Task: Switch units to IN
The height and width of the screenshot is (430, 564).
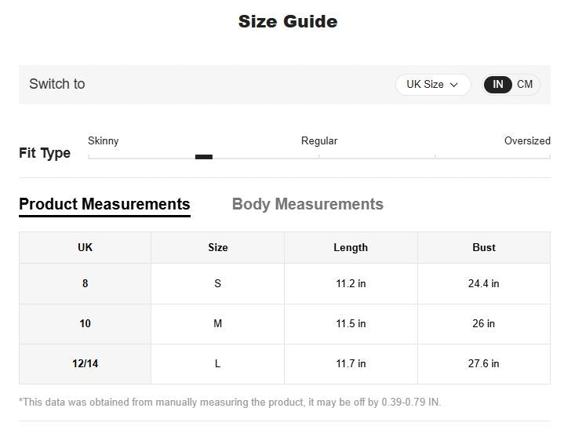Action: 498,85
